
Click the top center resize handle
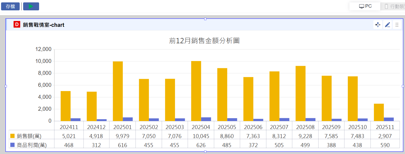click(x=205, y=19)
